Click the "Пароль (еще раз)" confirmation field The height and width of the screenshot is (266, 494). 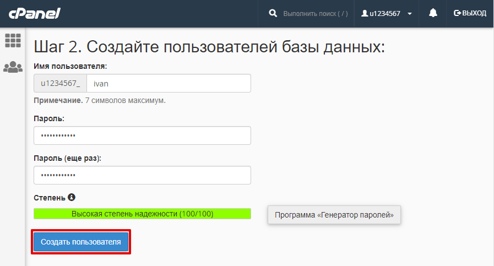[143, 175]
